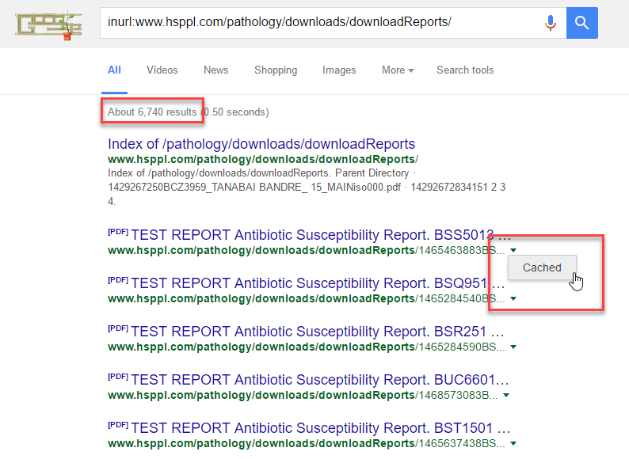Open the More dropdown menu

click(x=398, y=70)
